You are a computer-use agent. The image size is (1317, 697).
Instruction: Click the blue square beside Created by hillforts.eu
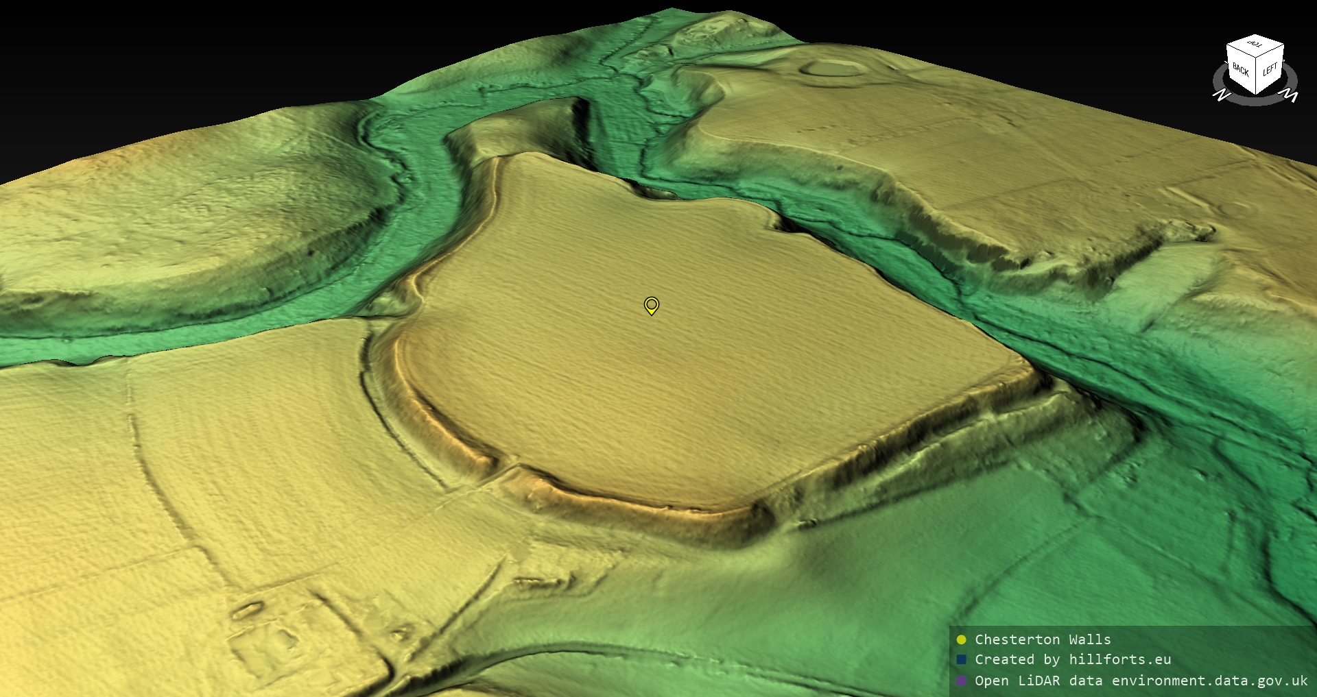[x=961, y=659]
